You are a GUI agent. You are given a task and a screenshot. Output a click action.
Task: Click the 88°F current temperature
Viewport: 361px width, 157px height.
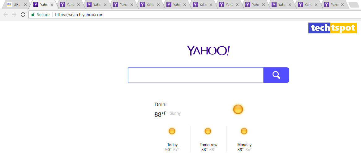click(x=160, y=114)
